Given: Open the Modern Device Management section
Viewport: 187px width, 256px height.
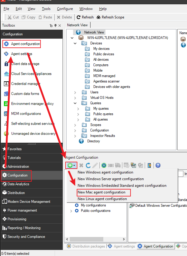Looking at the screenshot, I should pyautogui.click(x=29, y=202).
